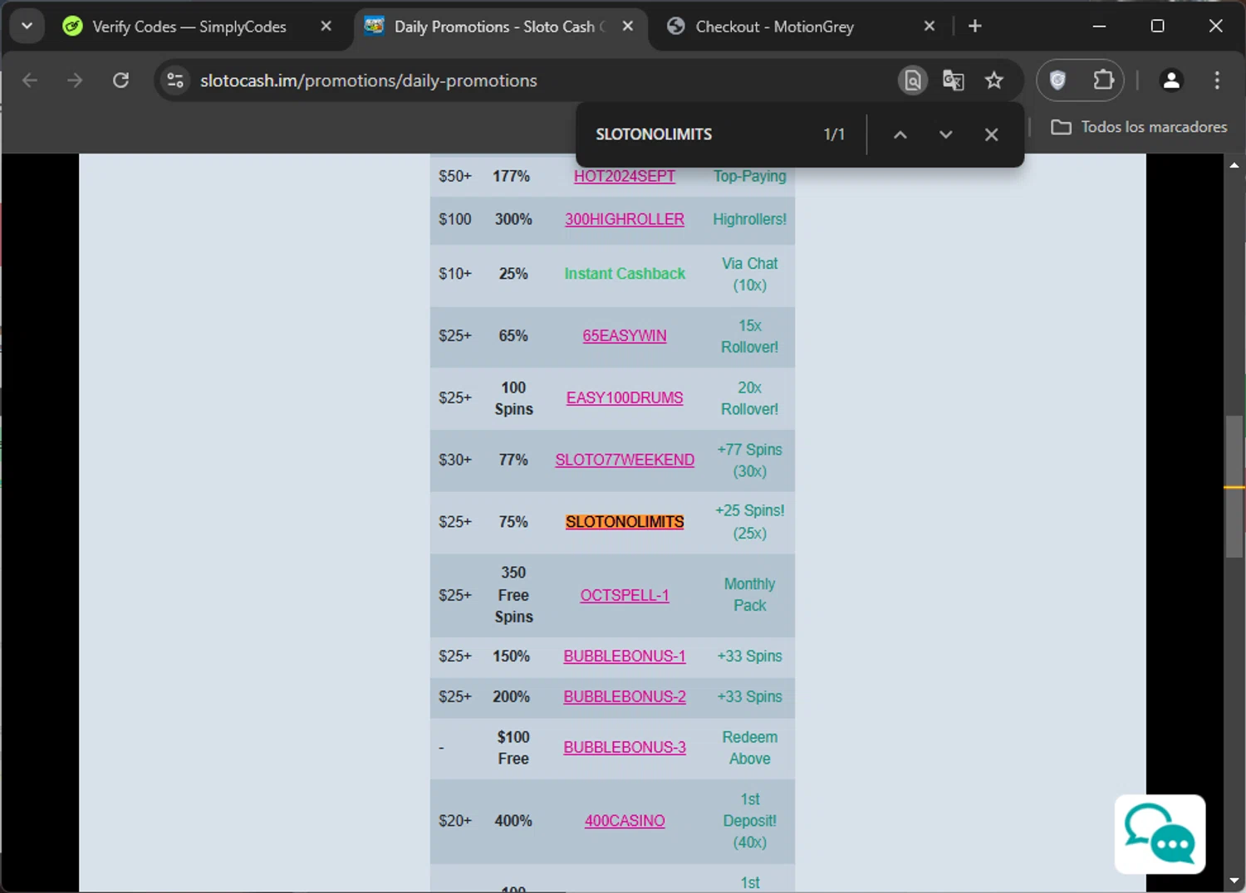Open the live chat bubble widget
This screenshot has width=1246, height=893.
point(1160,834)
